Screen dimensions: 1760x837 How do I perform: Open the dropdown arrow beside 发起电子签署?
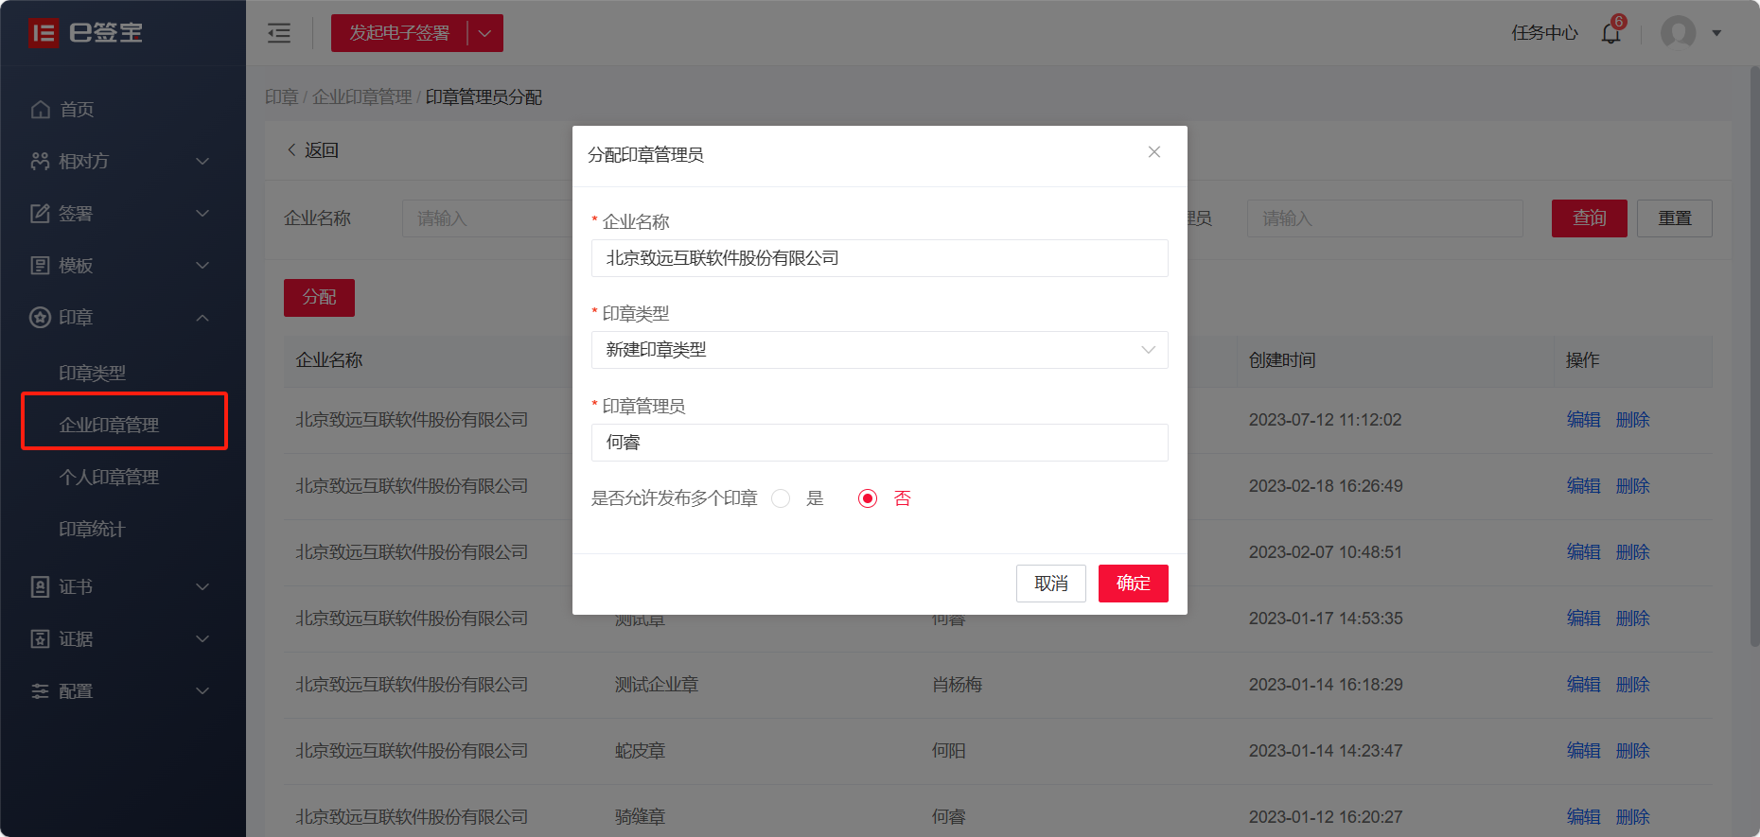(x=485, y=33)
